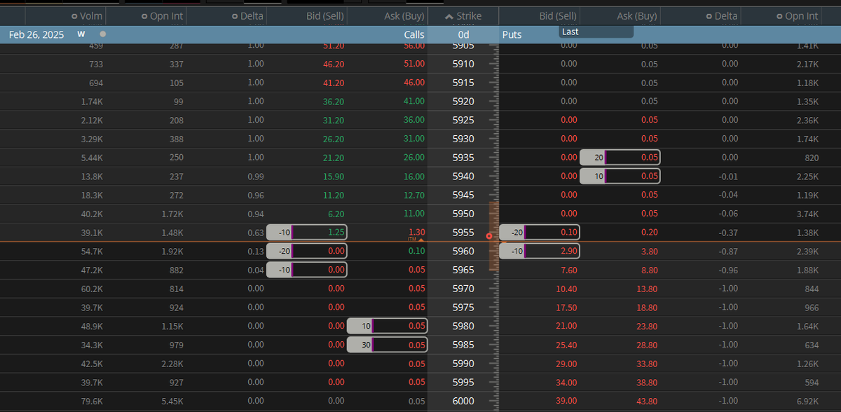Image resolution: width=841 pixels, height=412 pixels.
Task: Click strike 5910 in the Strike column
Action: point(463,64)
